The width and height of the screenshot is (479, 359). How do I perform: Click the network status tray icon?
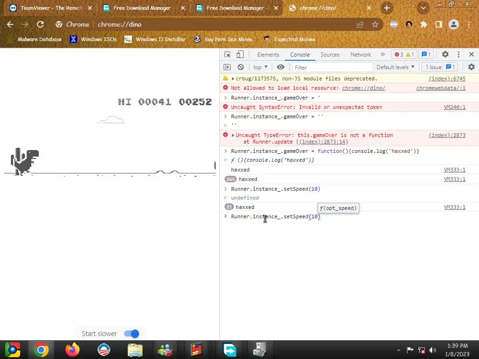[x=421, y=350]
